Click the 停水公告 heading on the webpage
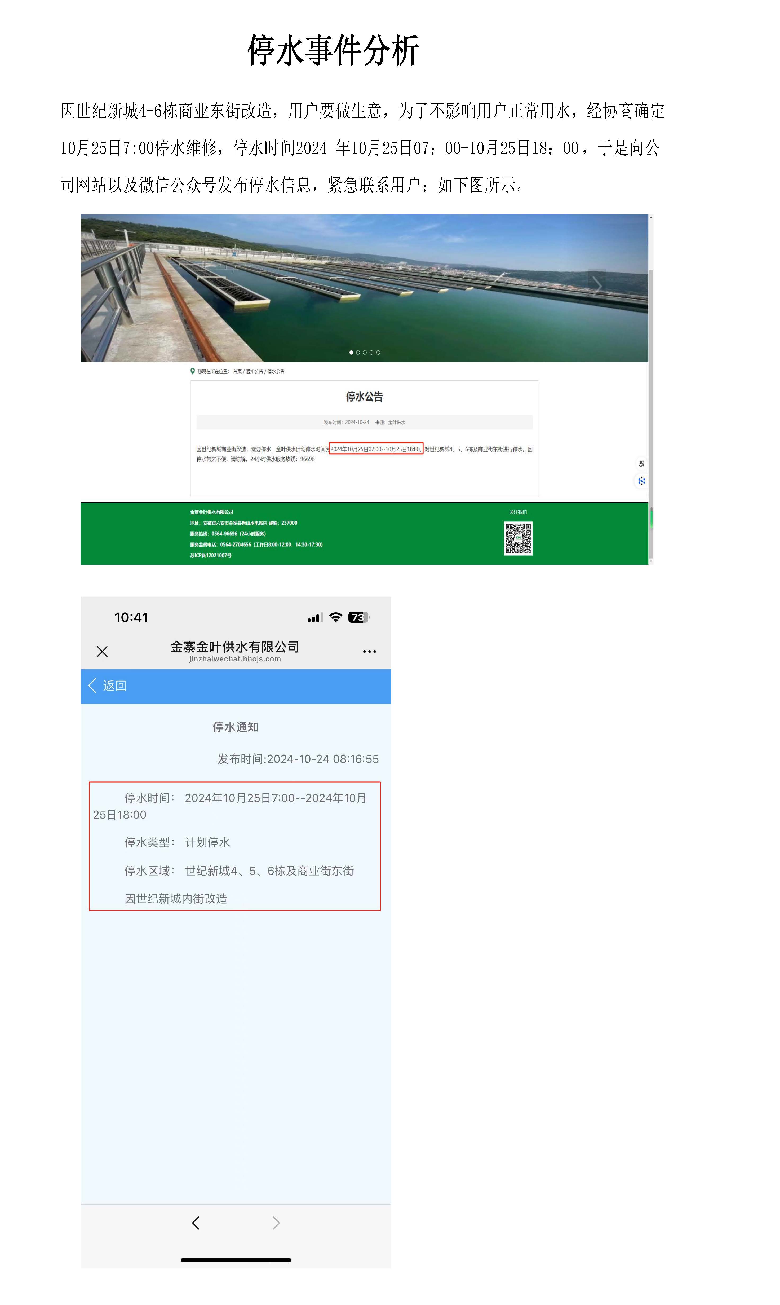The width and height of the screenshot is (780, 1305). [364, 397]
